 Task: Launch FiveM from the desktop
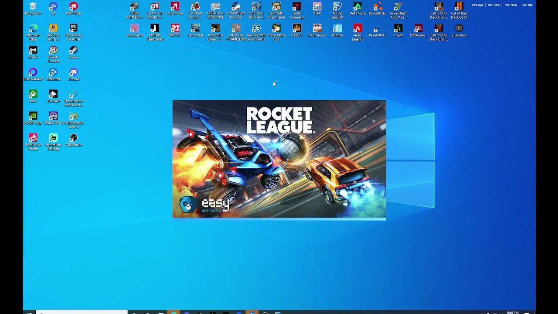tap(398, 31)
